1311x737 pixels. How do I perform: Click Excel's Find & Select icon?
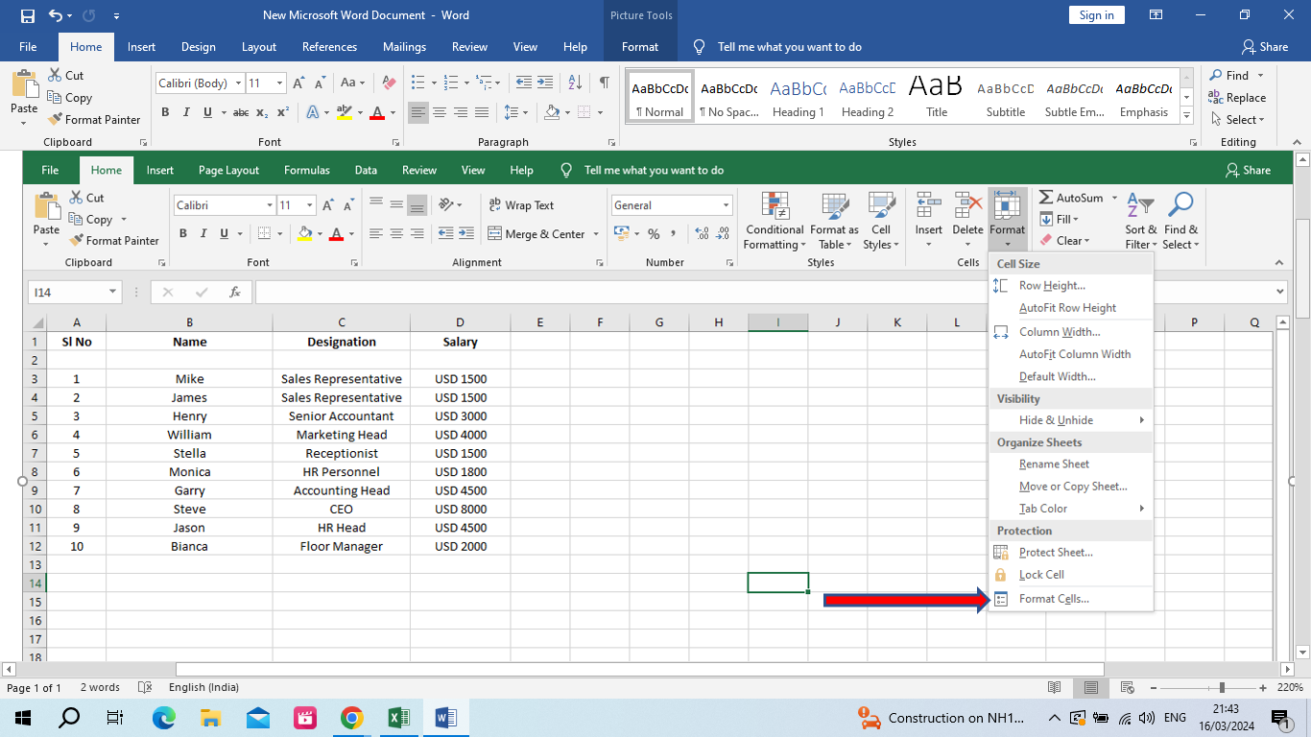tap(1180, 204)
